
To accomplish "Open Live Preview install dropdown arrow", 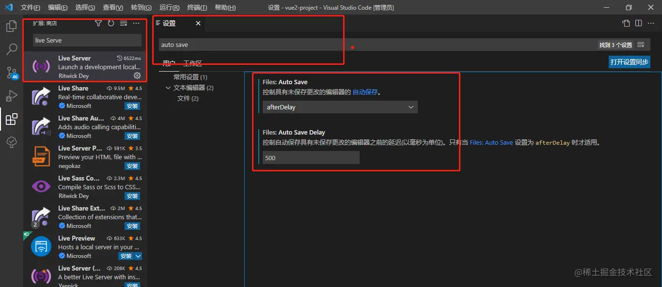I will click(138, 256).
